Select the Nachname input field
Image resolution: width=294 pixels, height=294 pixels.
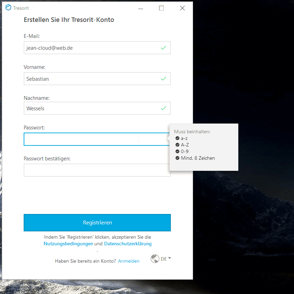click(90, 109)
